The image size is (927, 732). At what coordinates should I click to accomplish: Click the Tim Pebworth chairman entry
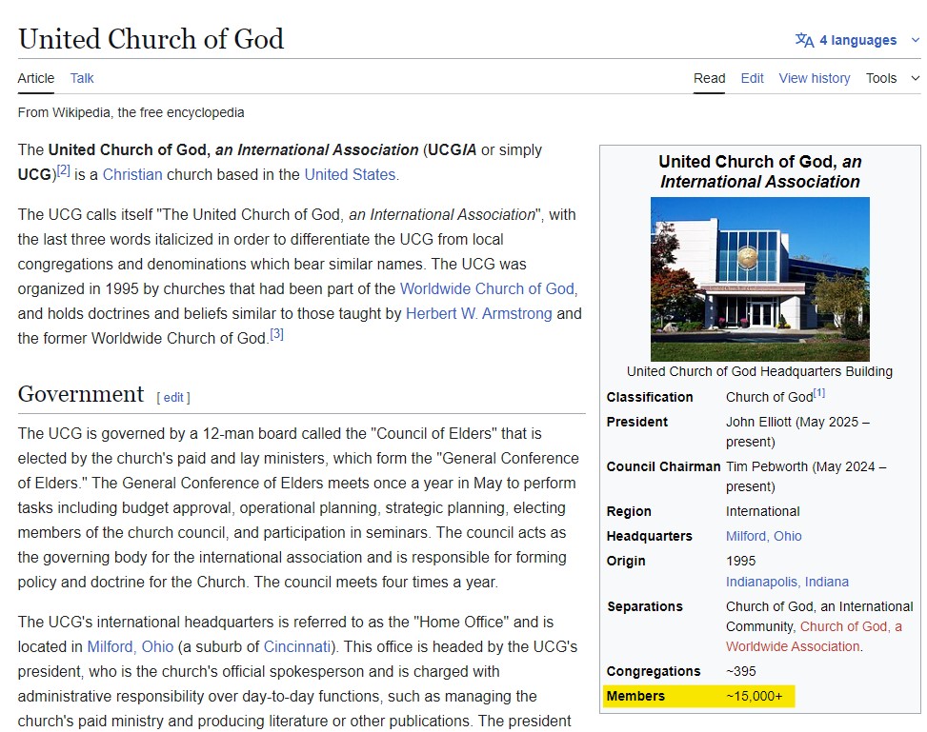[x=806, y=477]
